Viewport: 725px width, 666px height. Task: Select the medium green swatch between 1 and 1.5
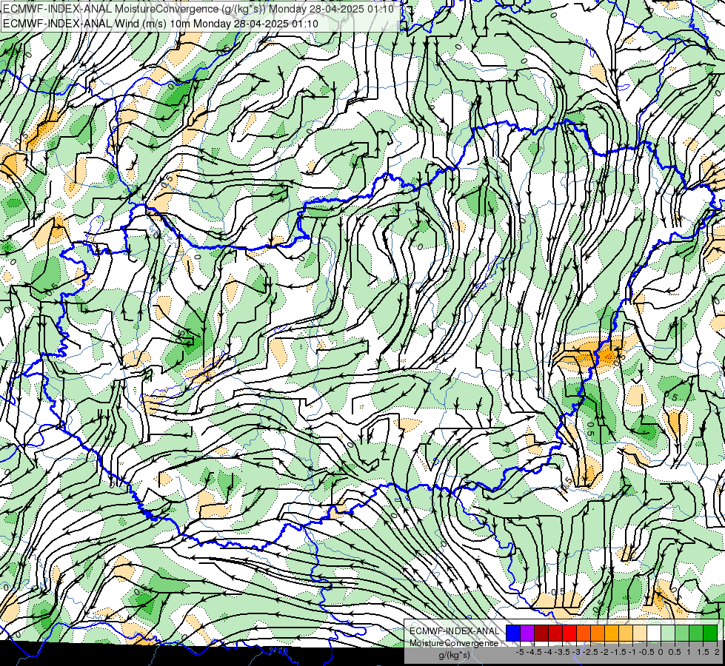696,633
